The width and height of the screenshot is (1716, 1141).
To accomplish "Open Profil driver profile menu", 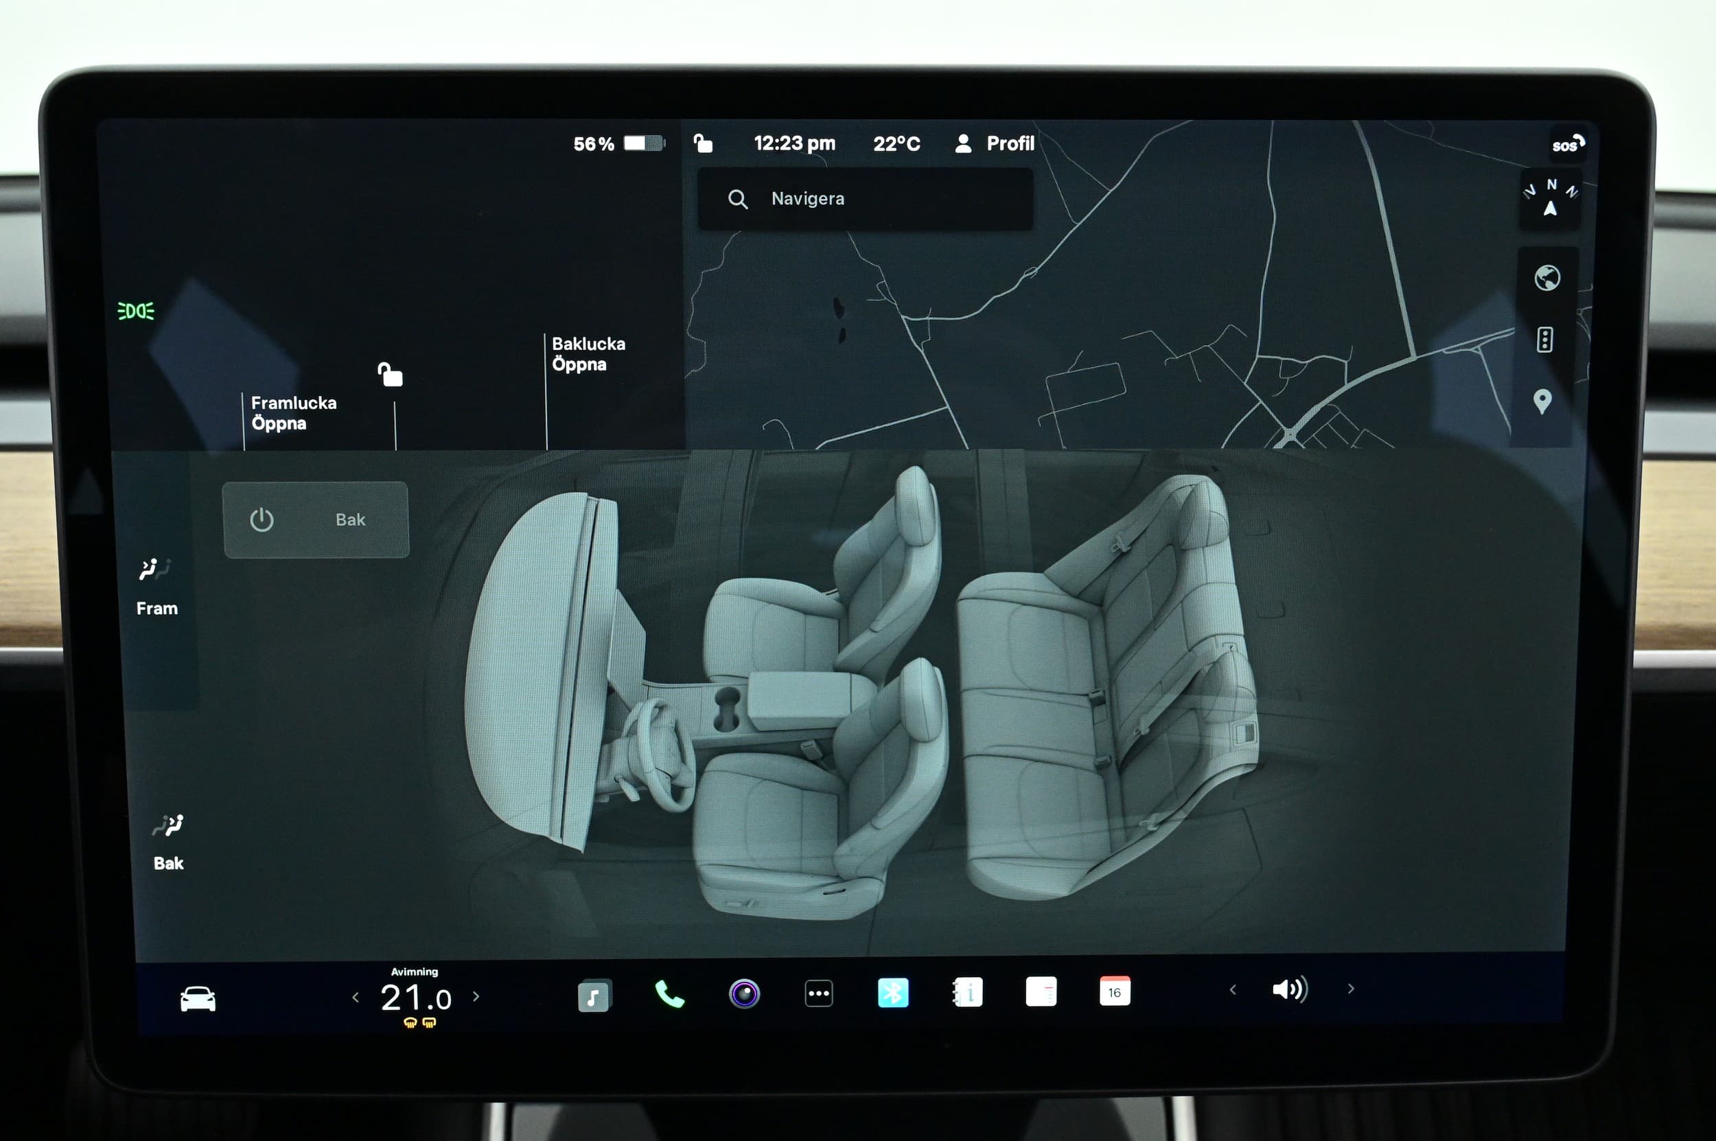I will pyautogui.click(x=994, y=143).
